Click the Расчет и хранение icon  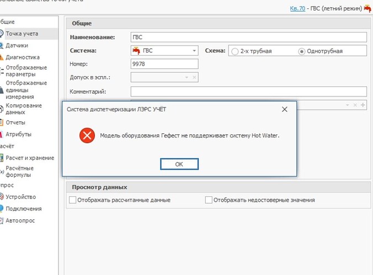click(x=2, y=158)
